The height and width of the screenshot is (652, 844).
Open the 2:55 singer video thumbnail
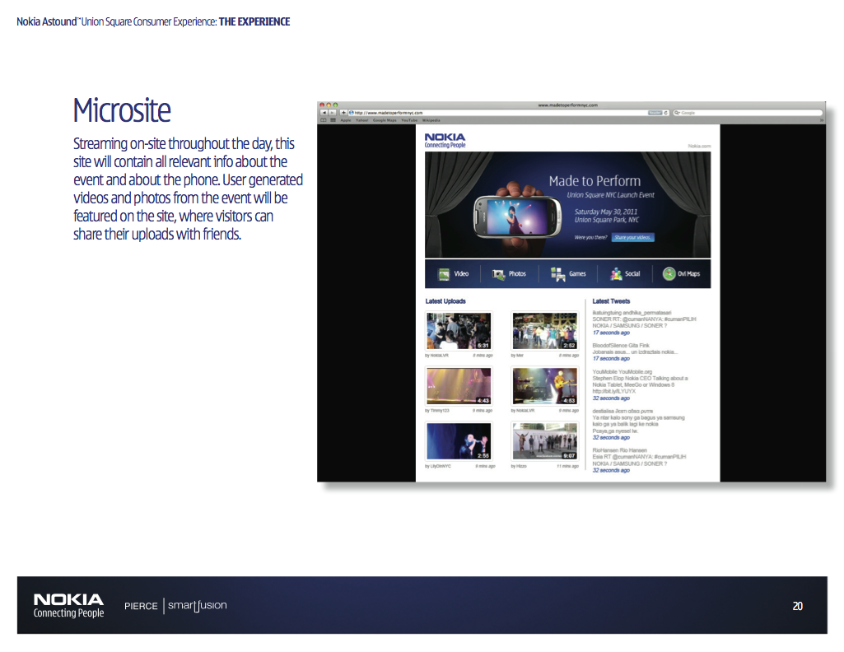click(x=459, y=441)
